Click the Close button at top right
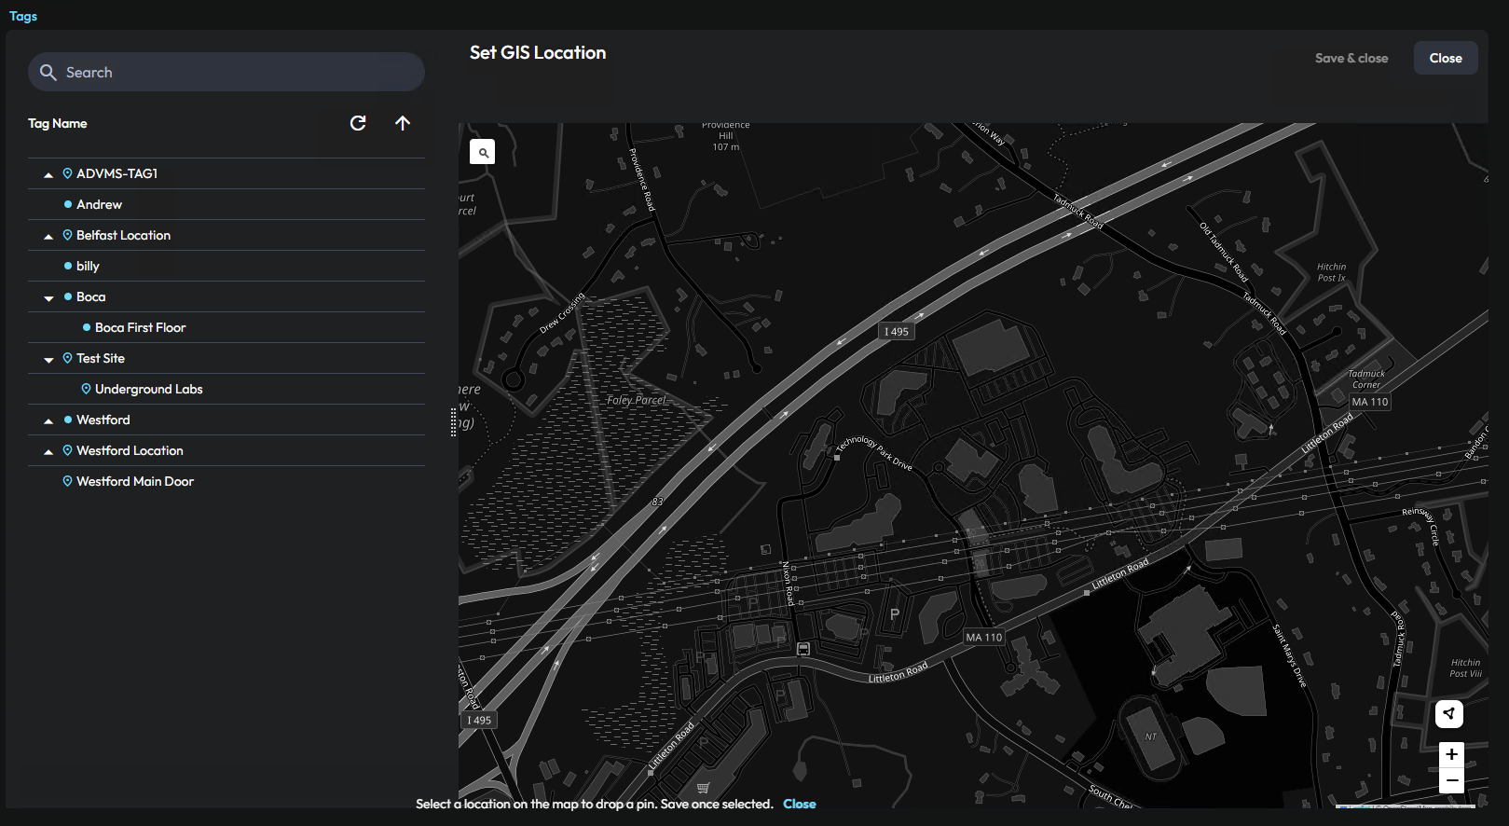 [1446, 58]
